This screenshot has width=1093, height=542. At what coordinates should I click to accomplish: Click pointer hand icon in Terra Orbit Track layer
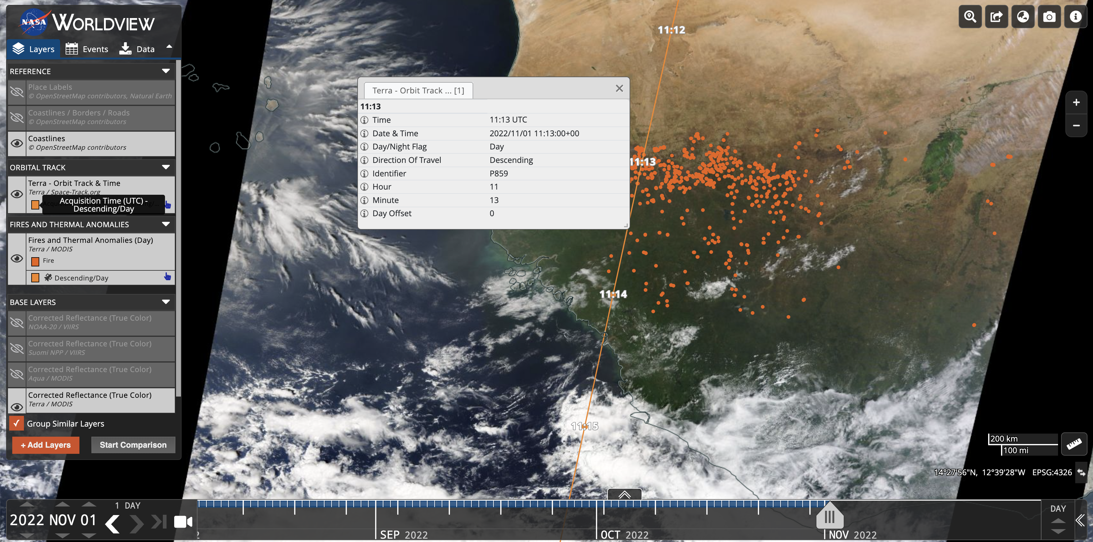167,205
